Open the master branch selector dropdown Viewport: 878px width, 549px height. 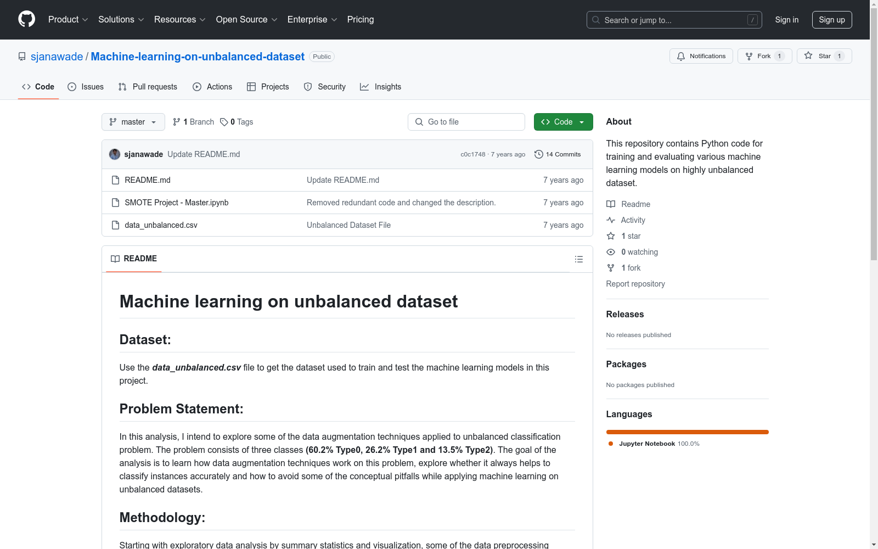click(133, 122)
